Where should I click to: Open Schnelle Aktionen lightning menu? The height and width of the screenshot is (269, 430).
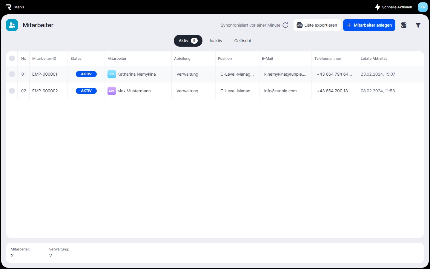coord(377,7)
